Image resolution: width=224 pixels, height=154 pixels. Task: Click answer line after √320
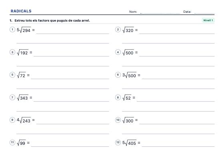pyautogui.click(x=177, y=34)
